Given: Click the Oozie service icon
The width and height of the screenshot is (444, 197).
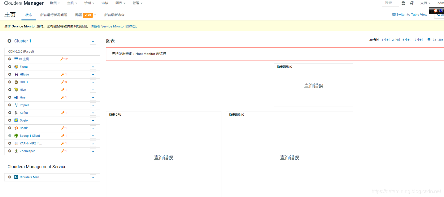Looking at the screenshot, I should 16,120.
